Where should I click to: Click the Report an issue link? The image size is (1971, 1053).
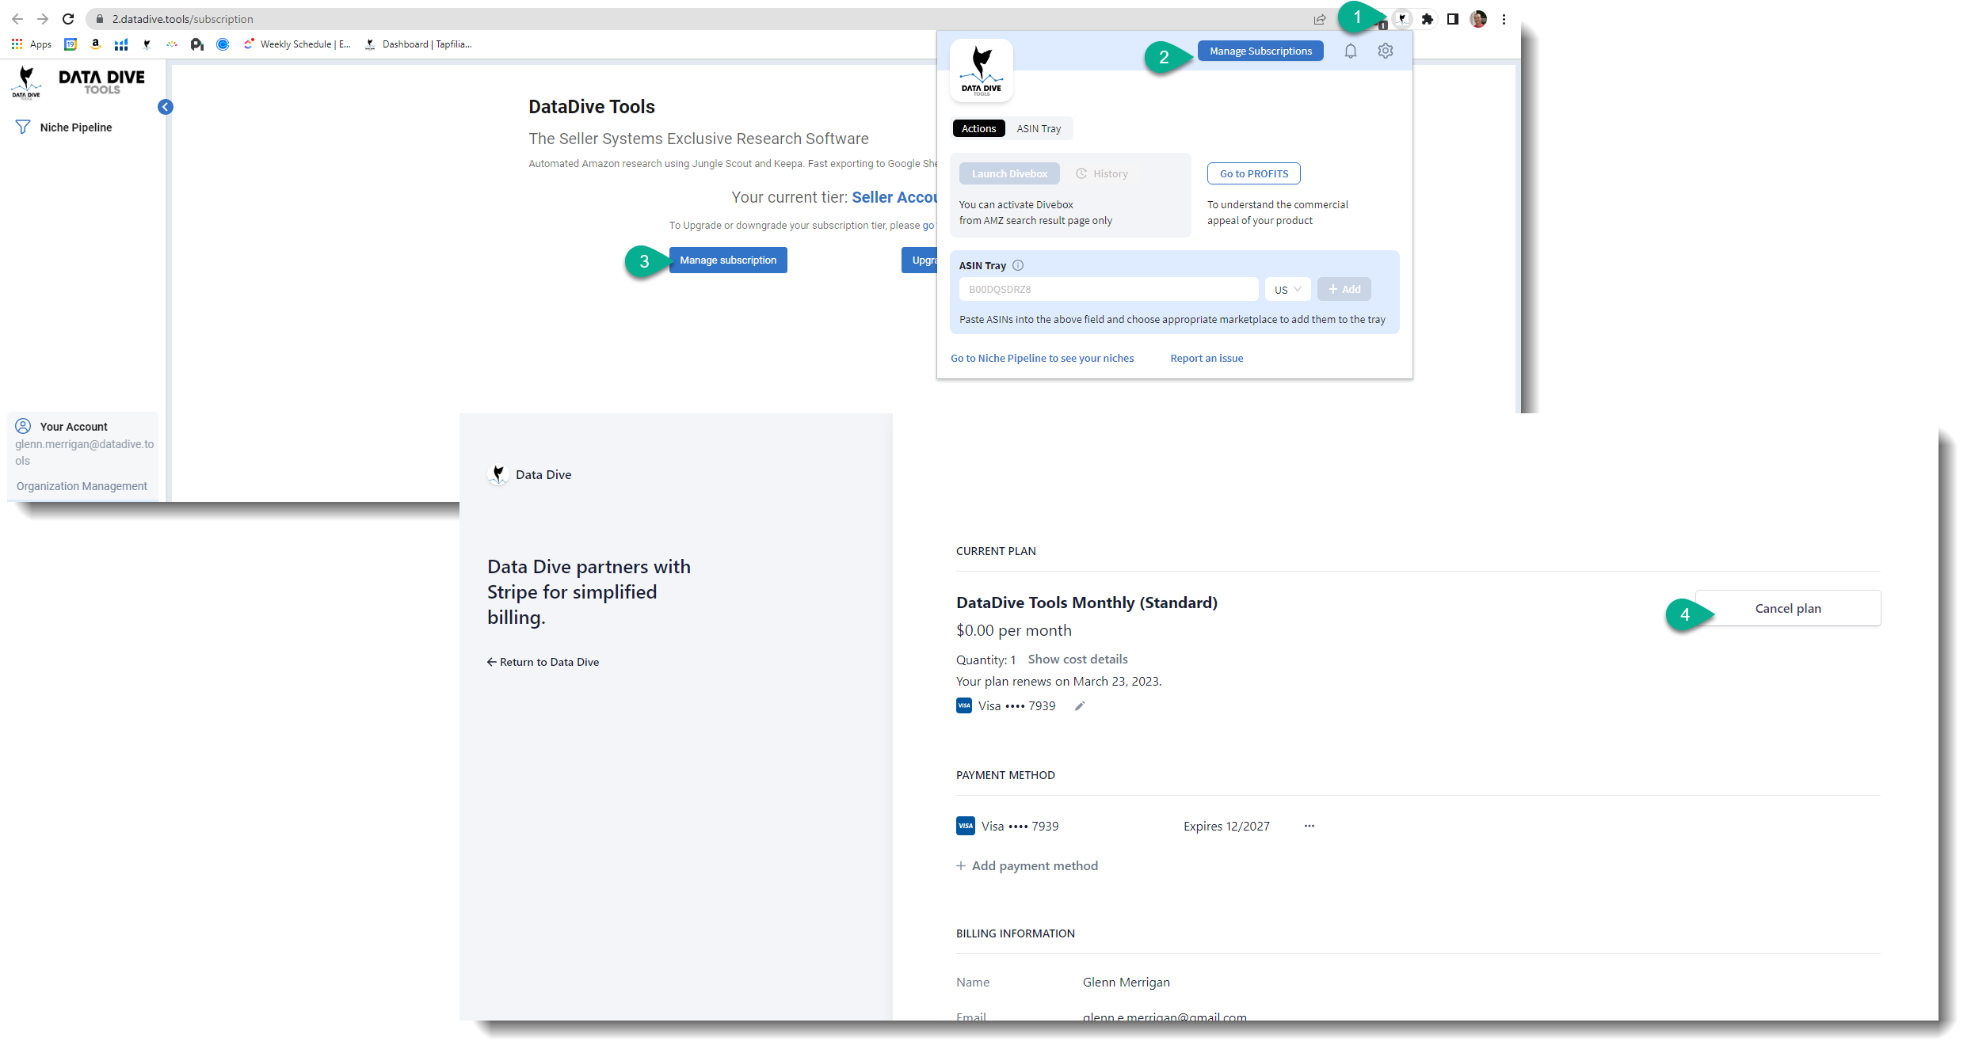point(1207,359)
